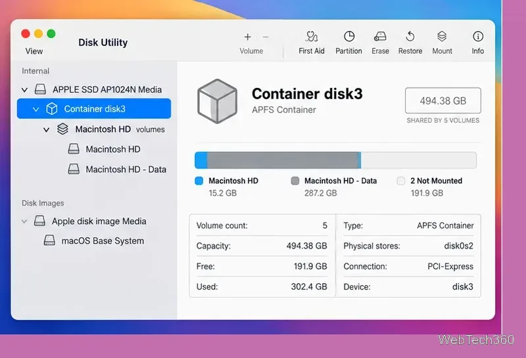
Task: Collapse the Apple disk image Media chevron
Action: point(24,221)
